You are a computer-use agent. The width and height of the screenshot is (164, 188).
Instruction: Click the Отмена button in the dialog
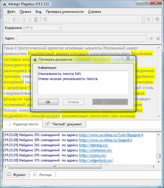coord(74,102)
